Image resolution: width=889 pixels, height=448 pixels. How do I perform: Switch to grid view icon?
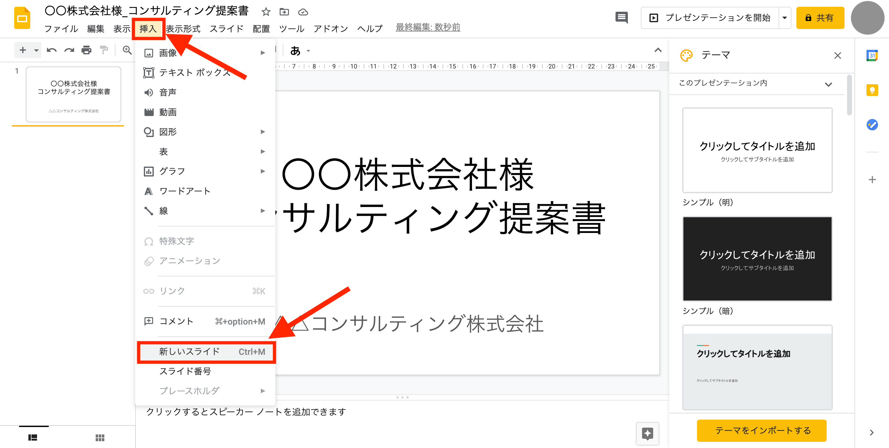pyautogui.click(x=100, y=438)
